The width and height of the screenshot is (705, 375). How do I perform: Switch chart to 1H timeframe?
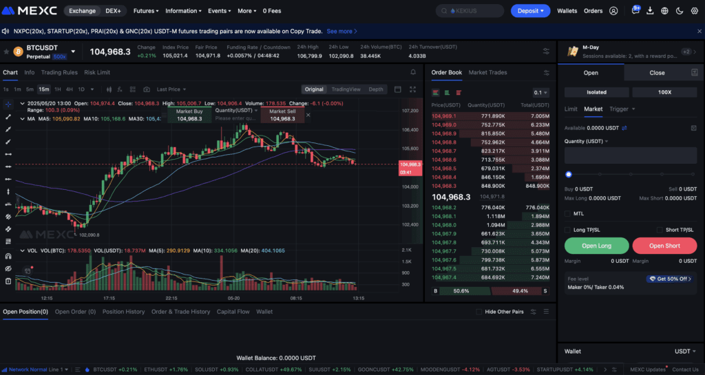pos(58,89)
